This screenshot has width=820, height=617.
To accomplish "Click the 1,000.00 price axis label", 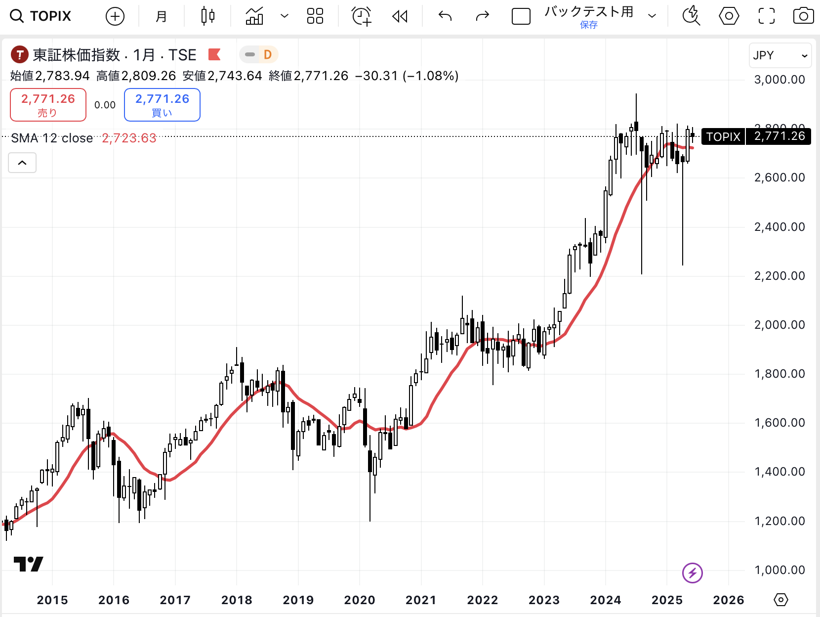I will pyautogui.click(x=779, y=570).
